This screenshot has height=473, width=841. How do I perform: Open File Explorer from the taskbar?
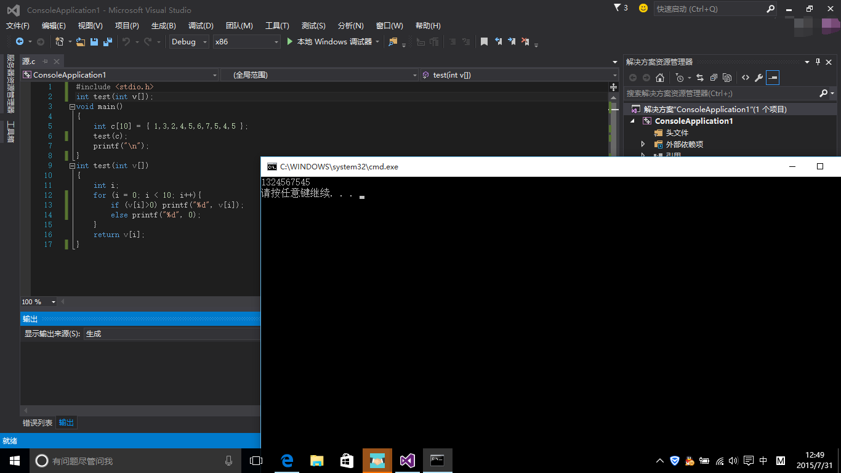point(317,461)
